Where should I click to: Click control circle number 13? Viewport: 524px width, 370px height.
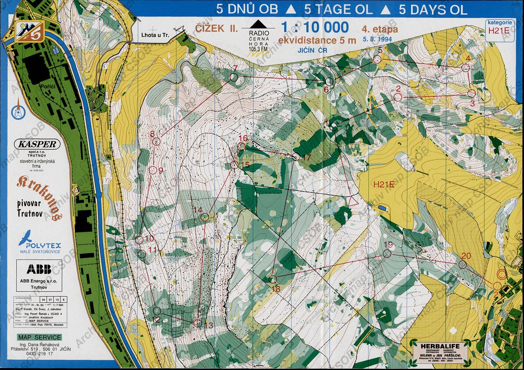[197, 324]
